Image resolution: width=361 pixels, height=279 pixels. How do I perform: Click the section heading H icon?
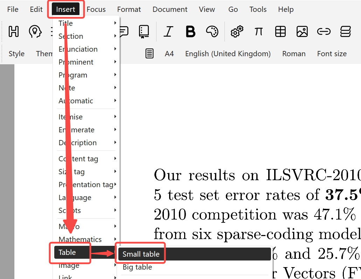14,31
